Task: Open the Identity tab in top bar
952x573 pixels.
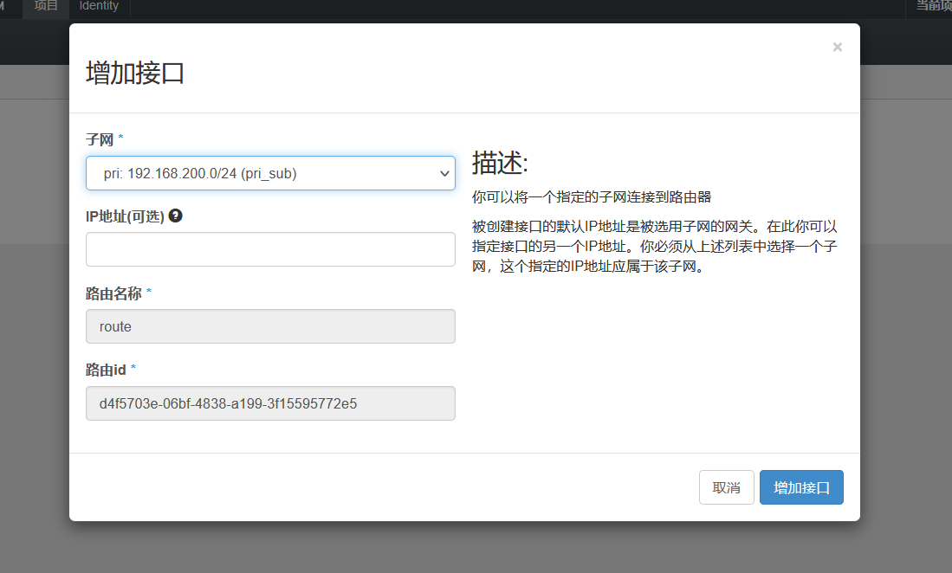Action: [x=99, y=6]
